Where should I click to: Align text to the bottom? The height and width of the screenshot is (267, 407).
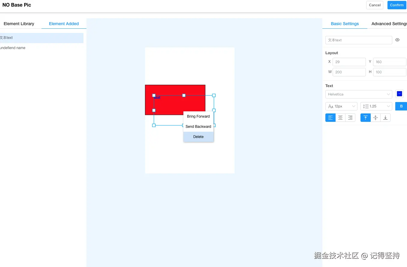pyautogui.click(x=385, y=118)
